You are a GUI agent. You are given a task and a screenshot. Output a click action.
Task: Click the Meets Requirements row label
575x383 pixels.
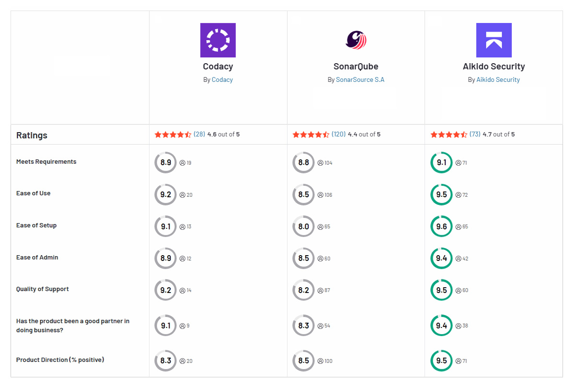(x=46, y=162)
